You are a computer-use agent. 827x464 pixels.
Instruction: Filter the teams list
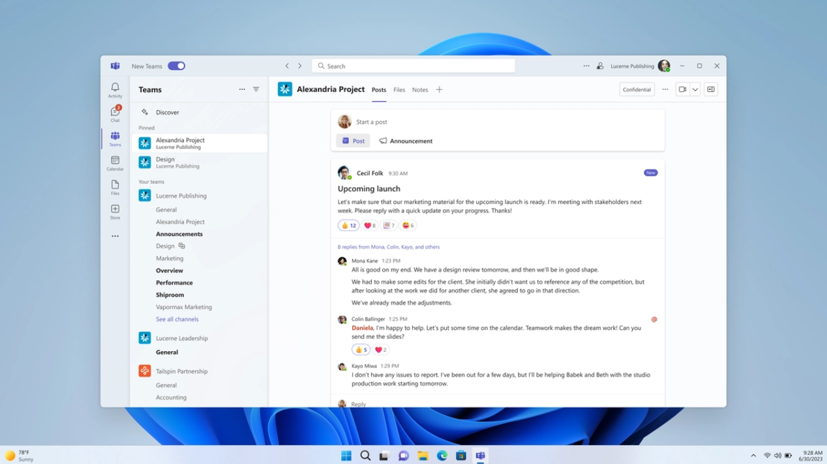tap(256, 89)
